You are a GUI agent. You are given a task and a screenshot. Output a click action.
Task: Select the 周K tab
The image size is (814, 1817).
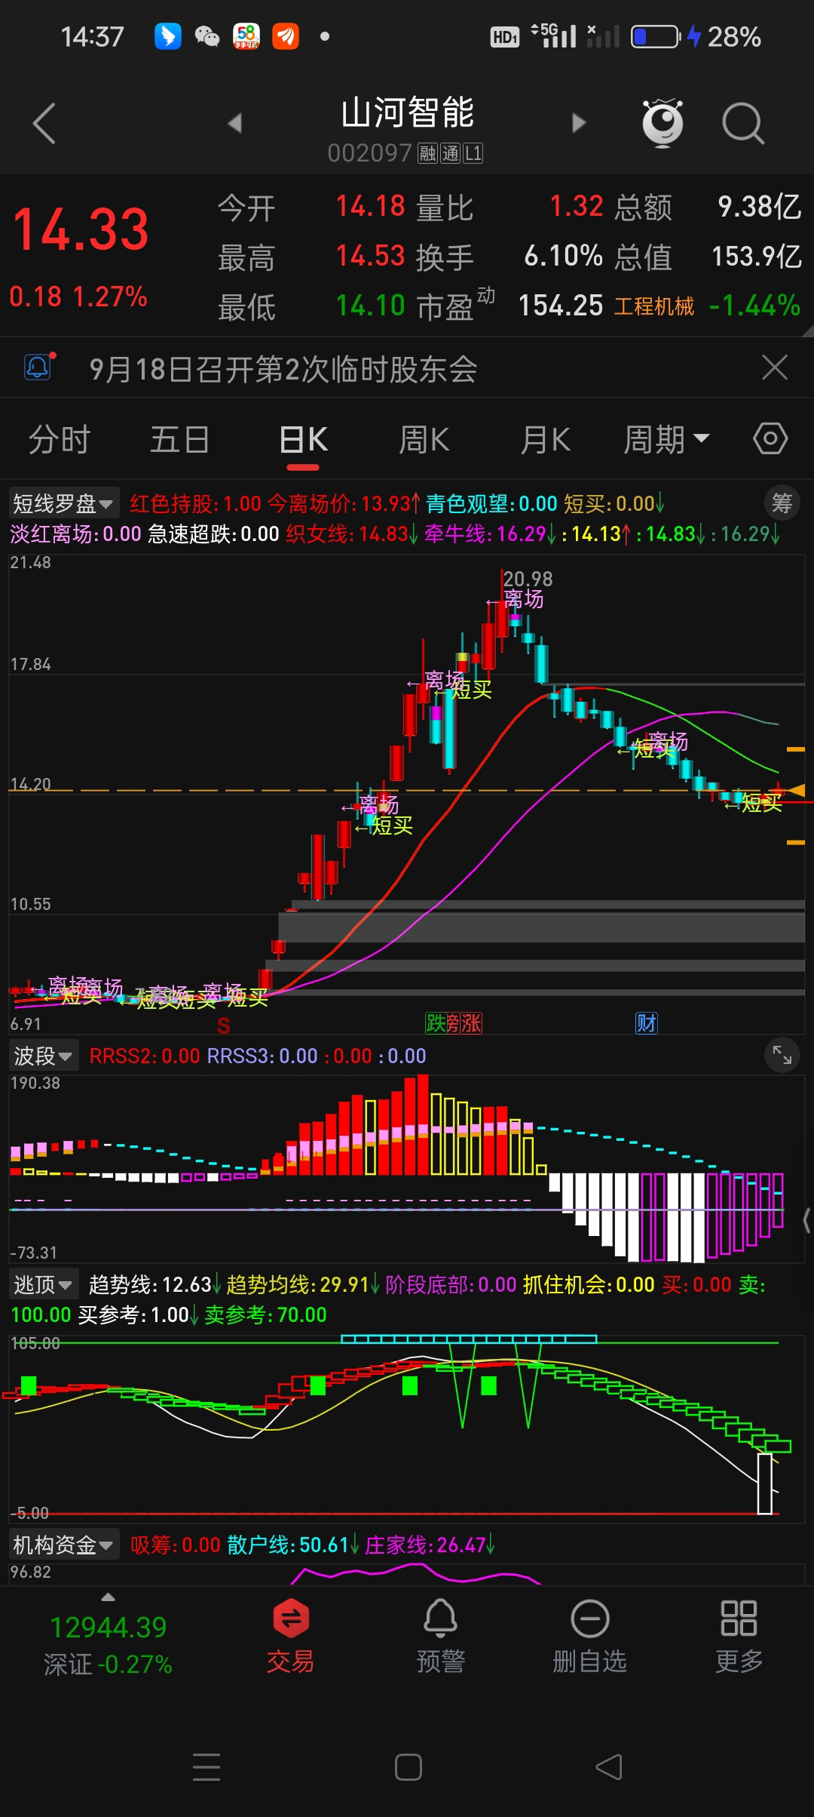tap(424, 439)
